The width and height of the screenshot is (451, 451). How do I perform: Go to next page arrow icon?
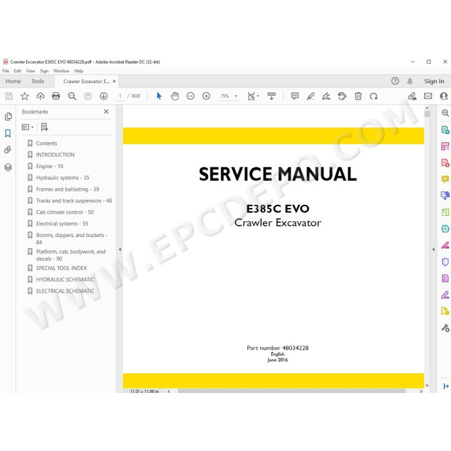click(104, 96)
